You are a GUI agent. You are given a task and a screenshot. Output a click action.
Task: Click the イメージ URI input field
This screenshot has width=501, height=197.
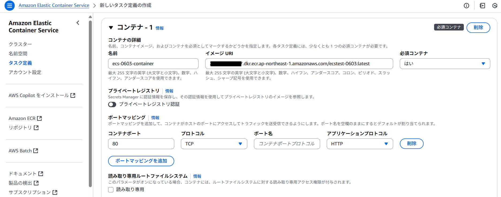[299, 64]
